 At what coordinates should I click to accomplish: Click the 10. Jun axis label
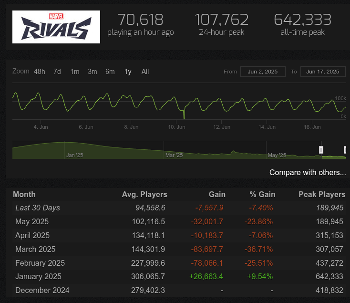point(176,127)
